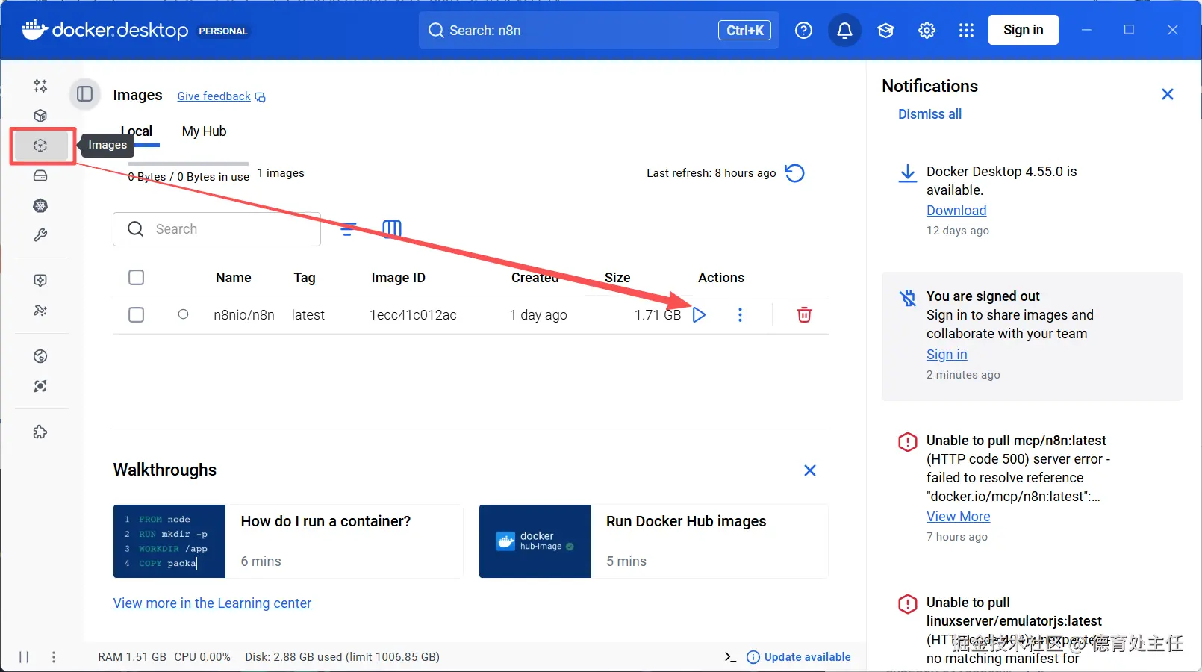Click the sidebar hammer-with-sparkles icon

pos(40,311)
